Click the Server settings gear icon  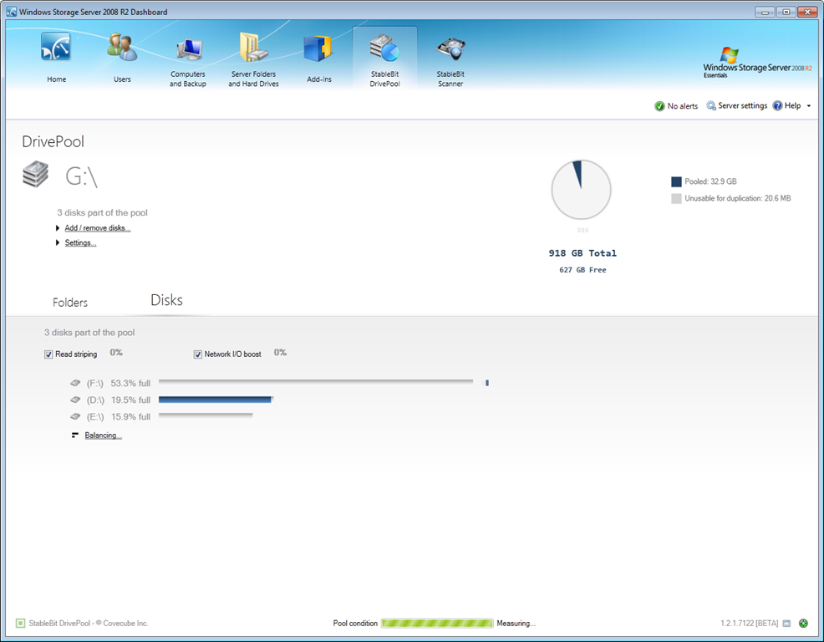711,105
